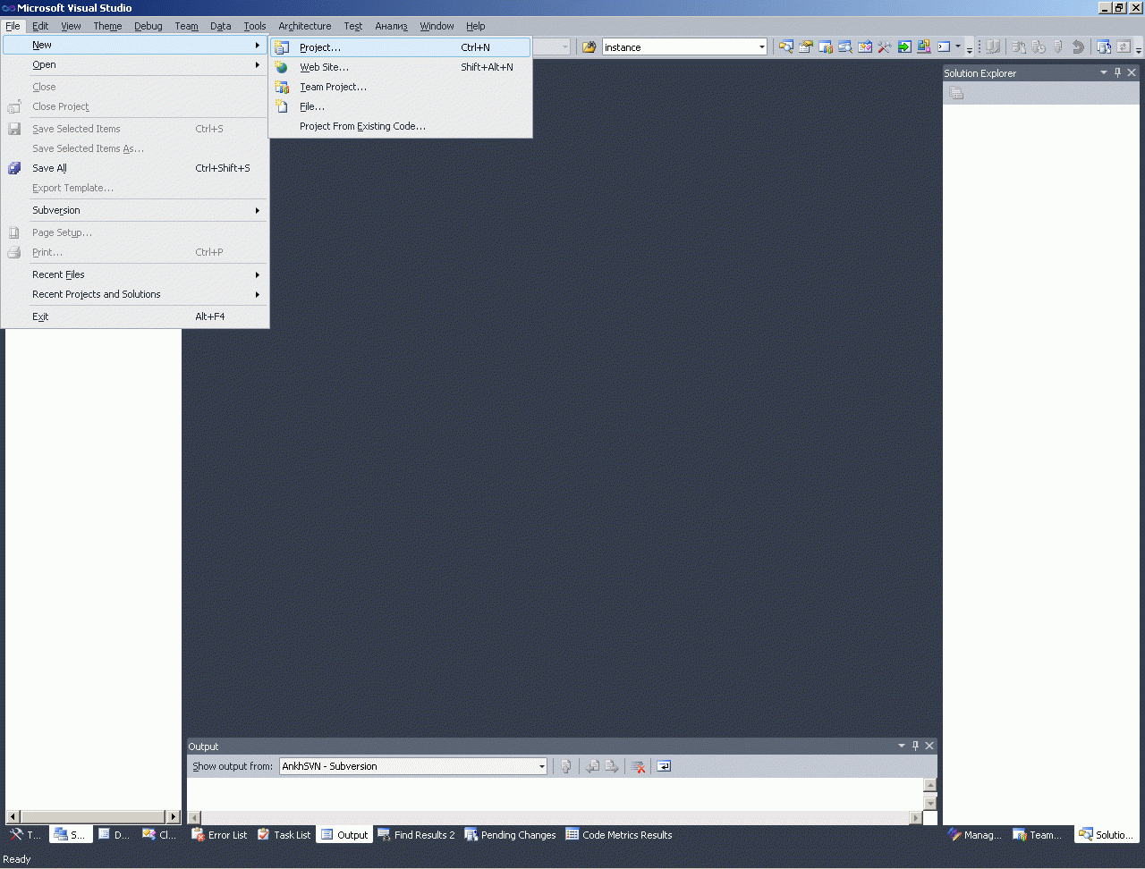The height and width of the screenshot is (869, 1145).
Task: Choose Project From Existing Code
Action: tap(400, 126)
